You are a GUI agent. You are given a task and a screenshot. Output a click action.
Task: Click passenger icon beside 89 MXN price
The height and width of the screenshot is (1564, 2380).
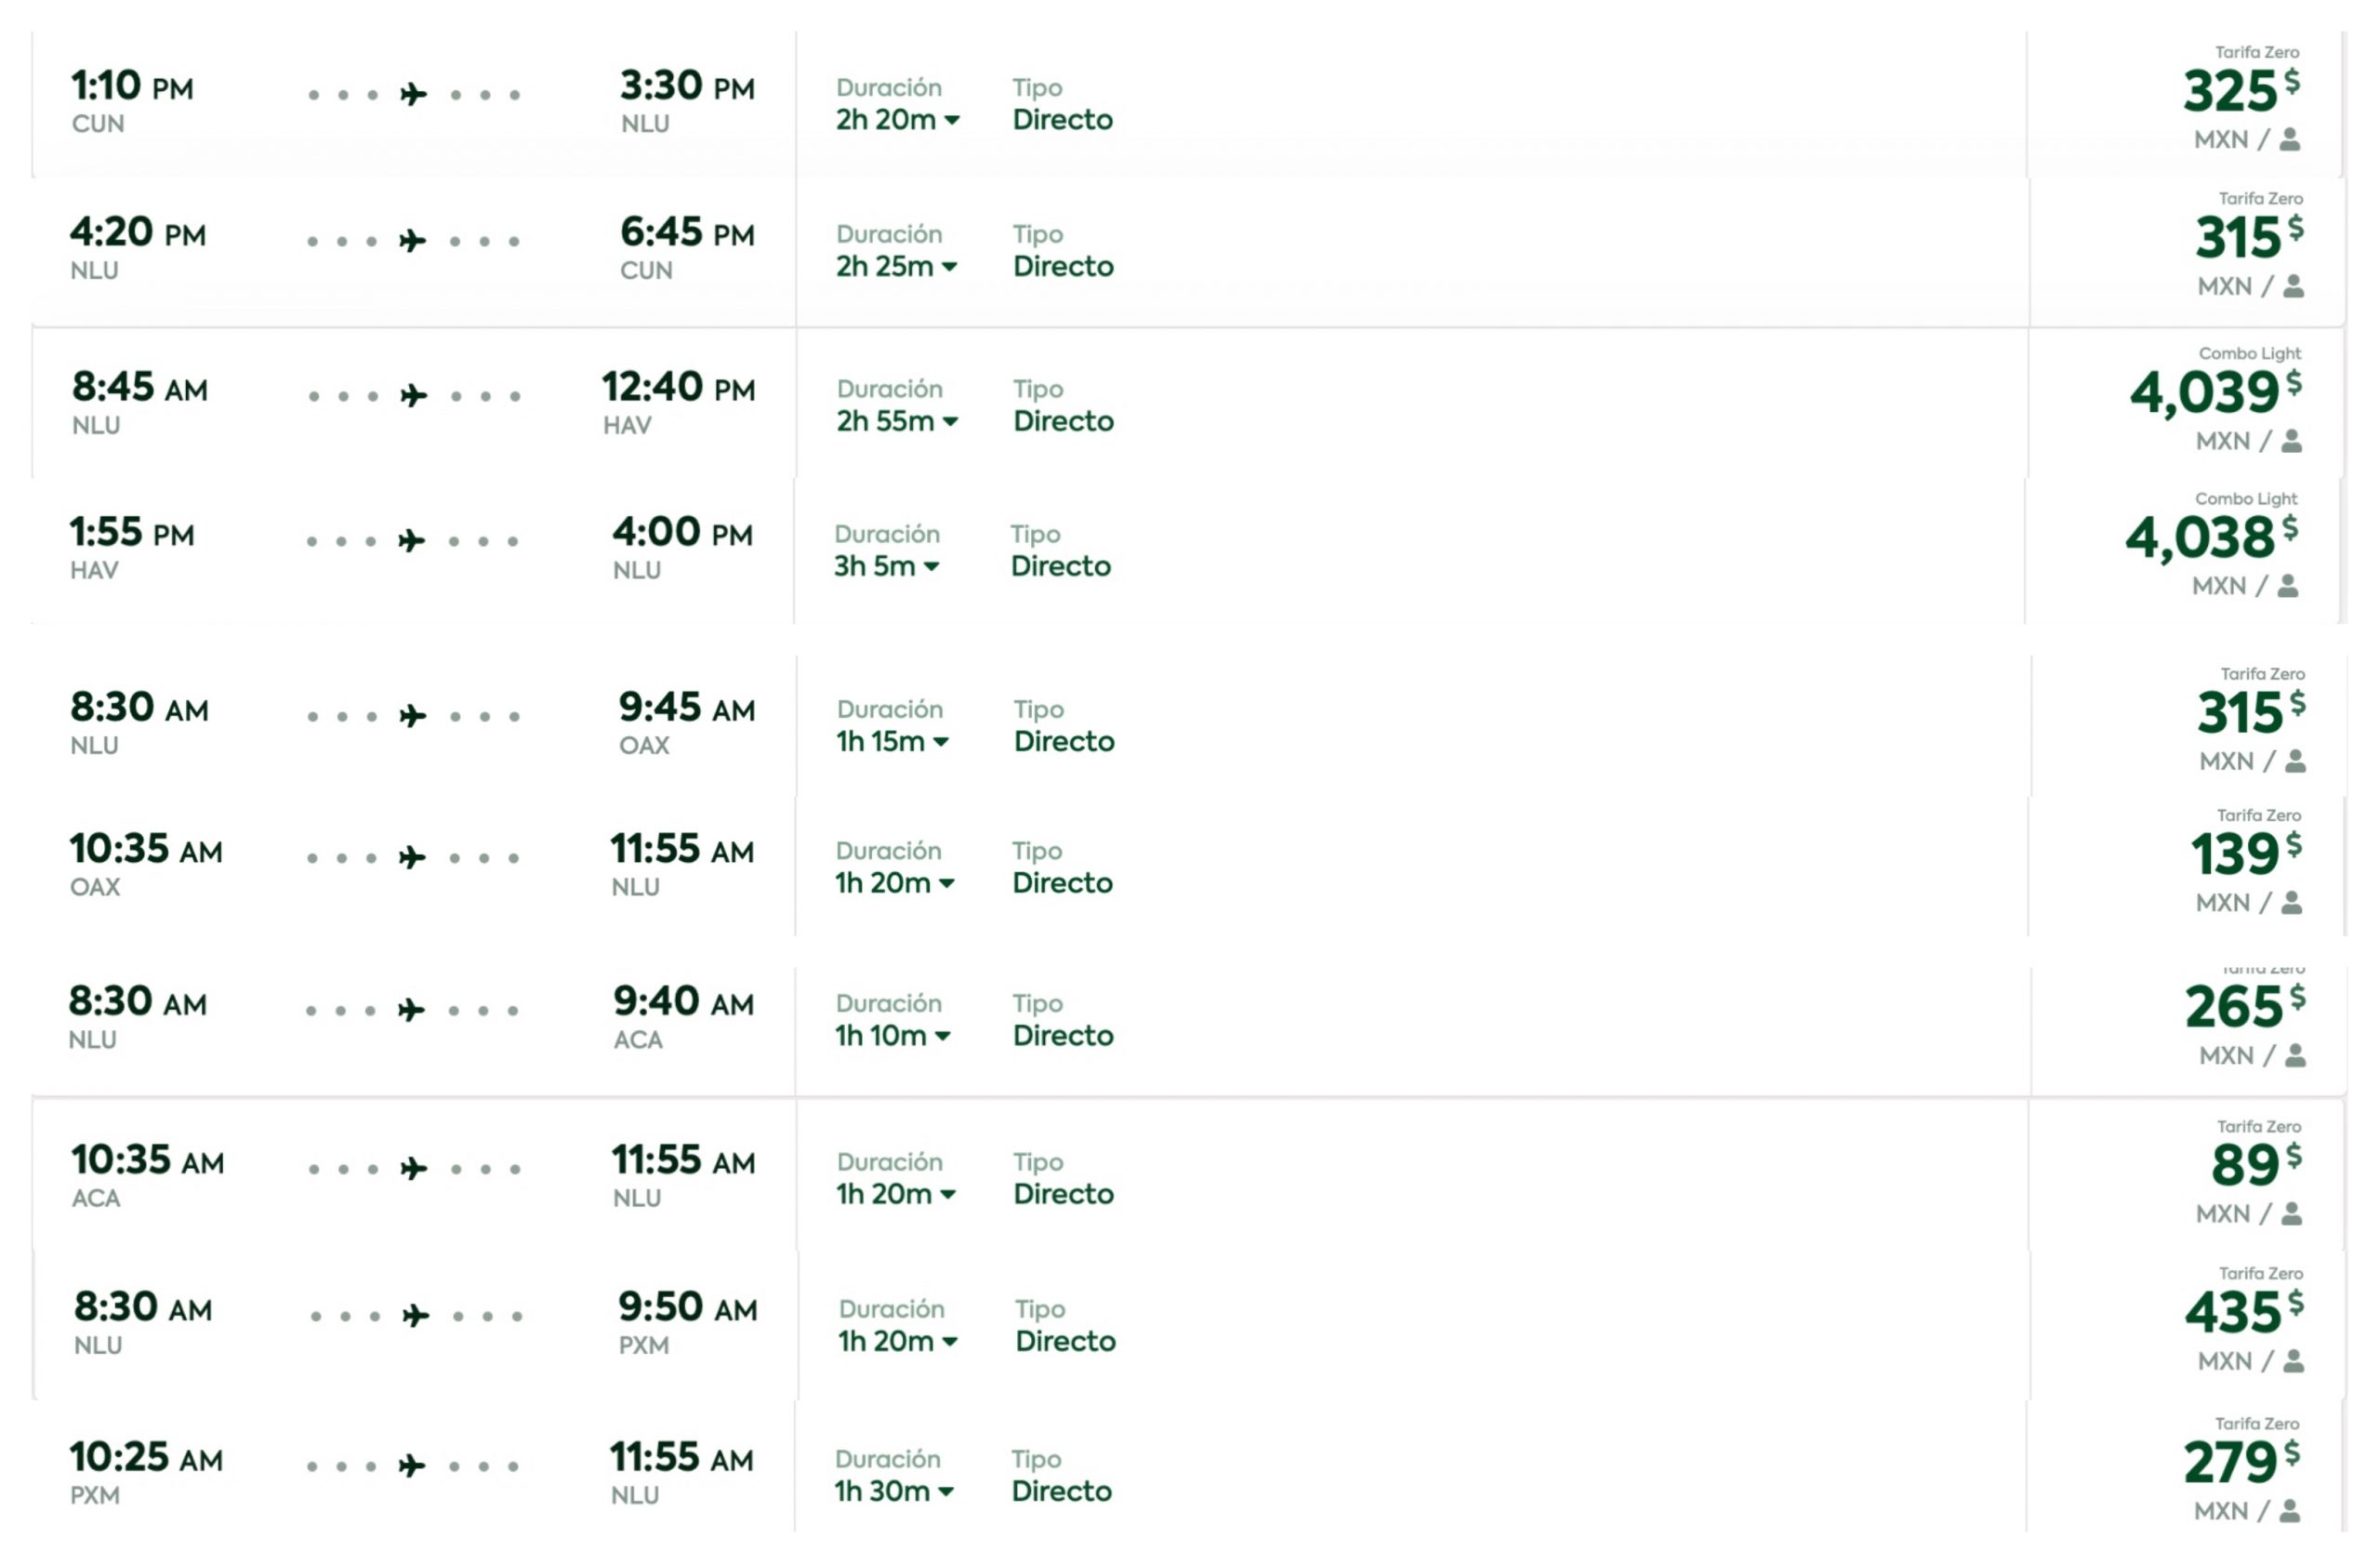pos(2291,1214)
